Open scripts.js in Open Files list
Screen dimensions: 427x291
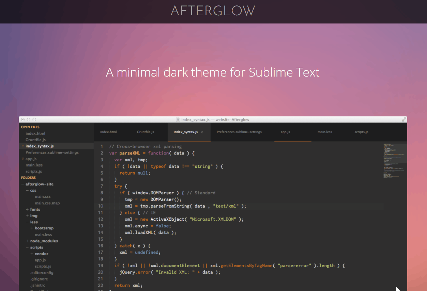[x=34, y=172]
